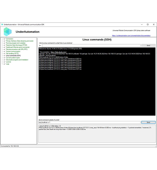
Task: Click the help.ubuntu.com link in terminal
Action: click(58, 52)
